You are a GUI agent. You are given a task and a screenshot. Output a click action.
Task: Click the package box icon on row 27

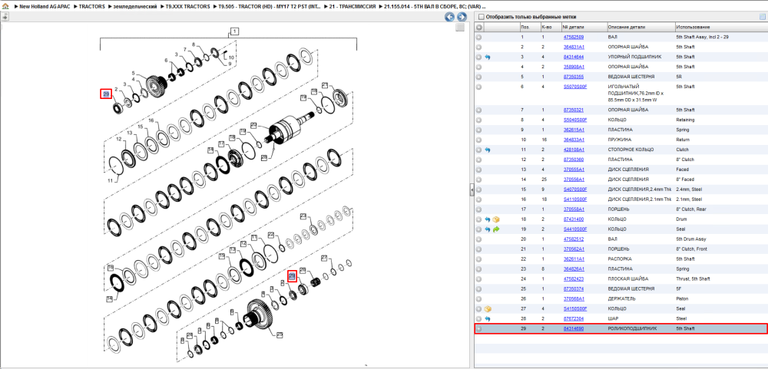tap(488, 309)
